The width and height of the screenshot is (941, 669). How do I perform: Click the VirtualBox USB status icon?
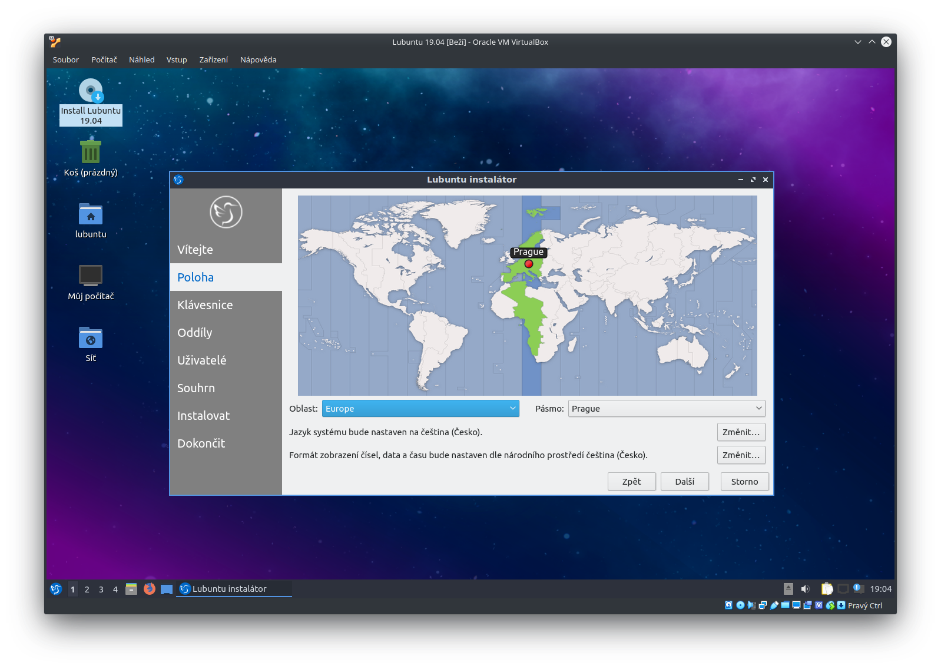(774, 605)
